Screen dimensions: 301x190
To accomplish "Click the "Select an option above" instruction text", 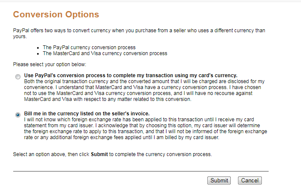I will pyautogui.click(x=112, y=154).
